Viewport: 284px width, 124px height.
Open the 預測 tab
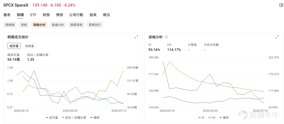[x=59, y=15]
